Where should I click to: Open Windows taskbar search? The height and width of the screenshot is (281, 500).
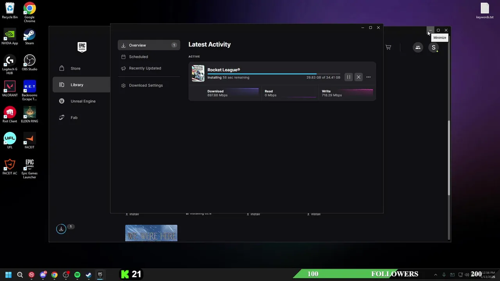[x=20, y=275]
